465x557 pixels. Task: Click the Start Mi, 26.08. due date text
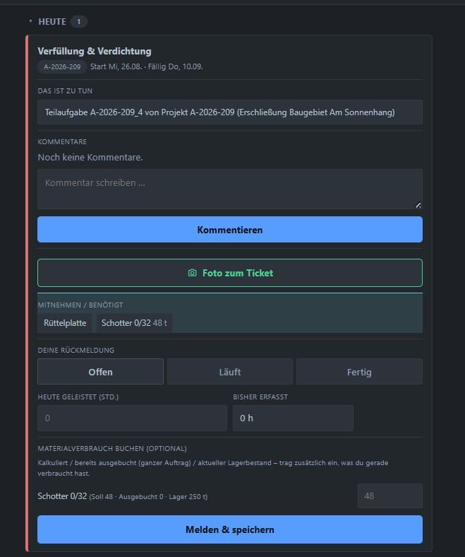tap(147, 66)
